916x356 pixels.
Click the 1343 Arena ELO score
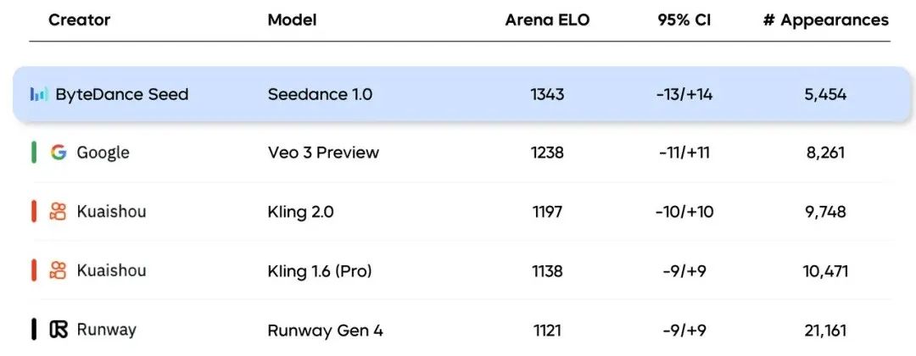(x=547, y=94)
